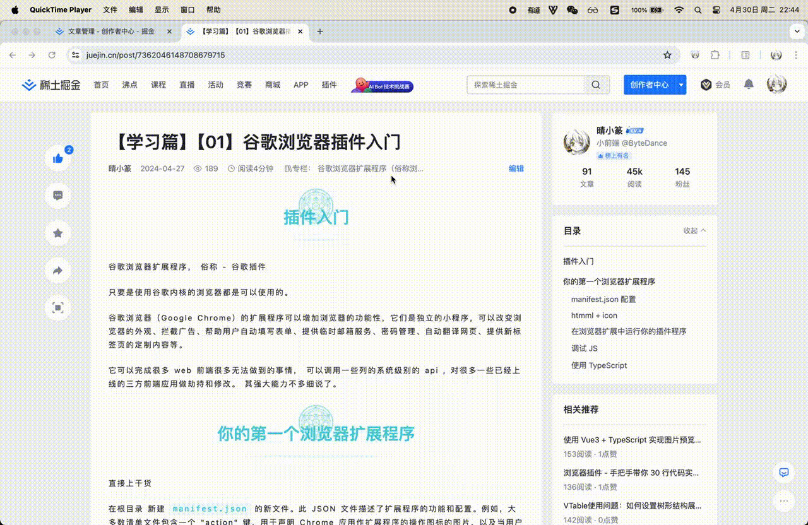Open browser extensions puzzle icon

715,55
